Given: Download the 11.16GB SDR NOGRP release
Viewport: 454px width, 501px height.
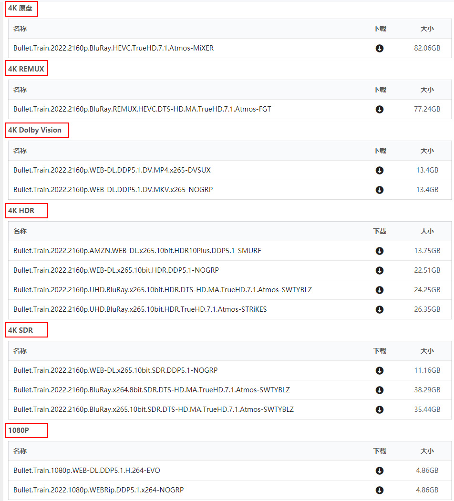Looking at the screenshot, I should (380, 370).
